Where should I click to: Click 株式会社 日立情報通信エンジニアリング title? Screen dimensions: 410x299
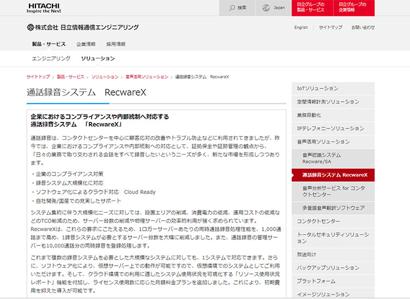[x=87, y=27]
